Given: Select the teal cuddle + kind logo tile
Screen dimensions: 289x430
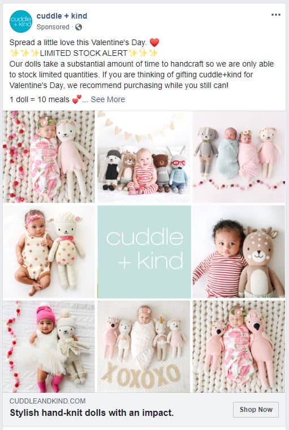Looking at the screenshot, I should [x=144, y=252].
